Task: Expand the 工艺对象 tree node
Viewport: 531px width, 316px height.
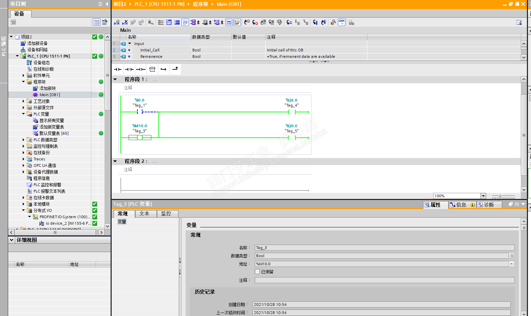Action: (x=23, y=101)
